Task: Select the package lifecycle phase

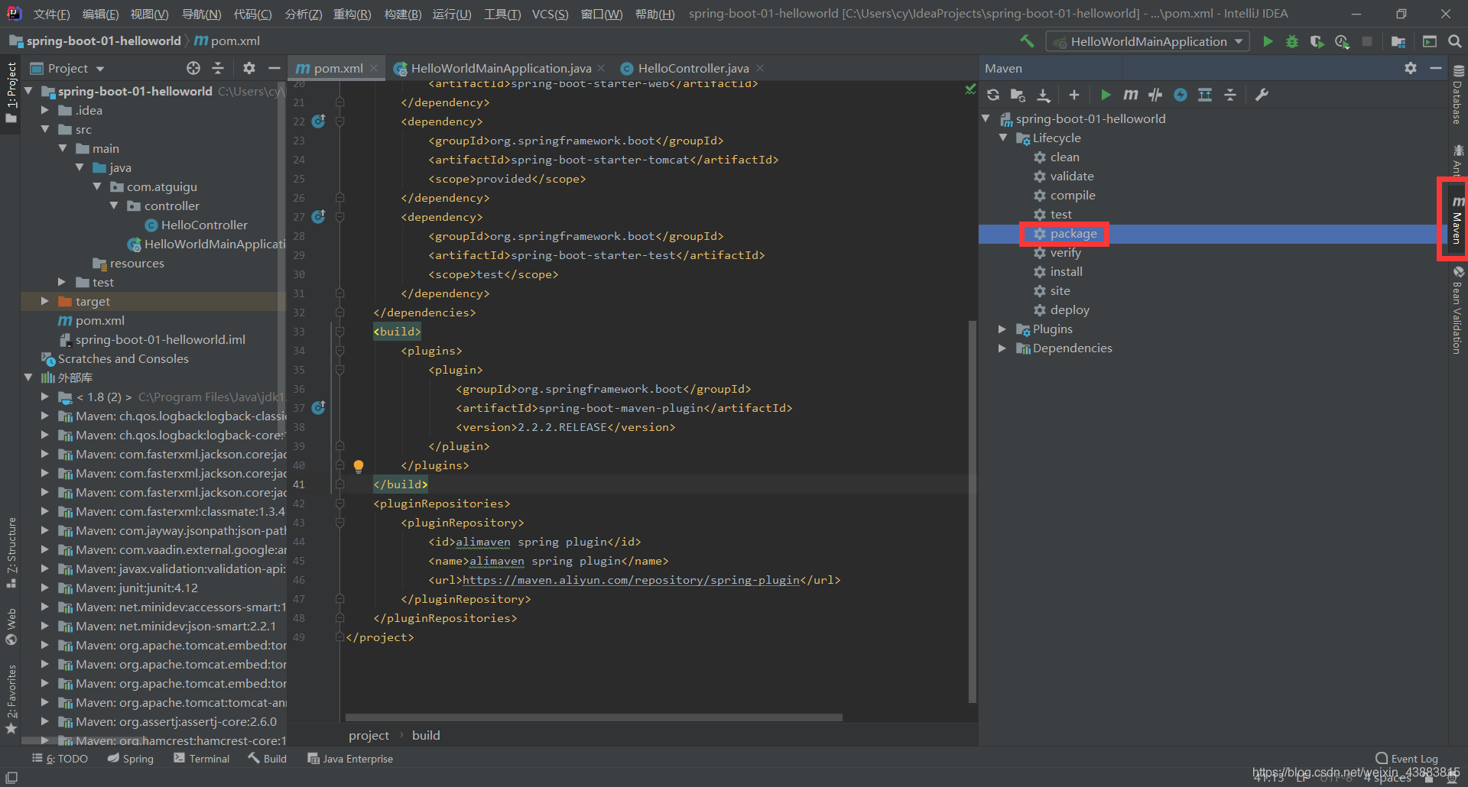Action: (x=1073, y=233)
